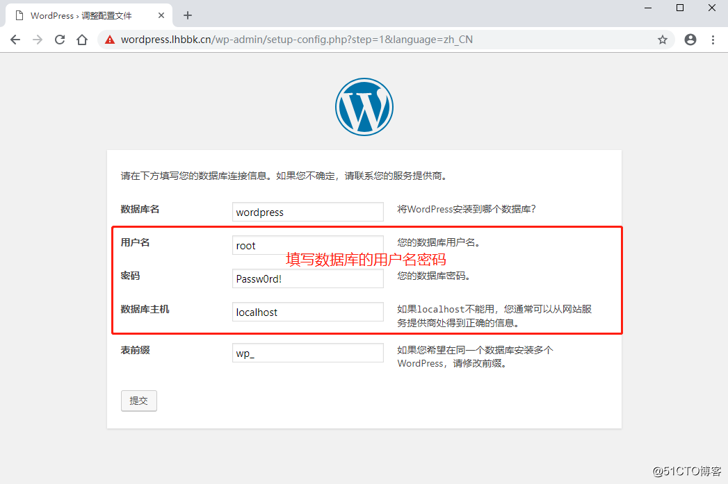Click the 数据库主机 label
The width and height of the screenshot is (728, 484).
click(x=145, y=309)
